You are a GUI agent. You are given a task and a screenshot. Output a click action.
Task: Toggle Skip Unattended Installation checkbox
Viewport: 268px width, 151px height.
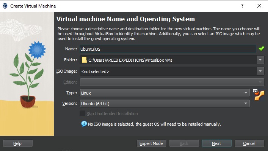tap(82, 113)
